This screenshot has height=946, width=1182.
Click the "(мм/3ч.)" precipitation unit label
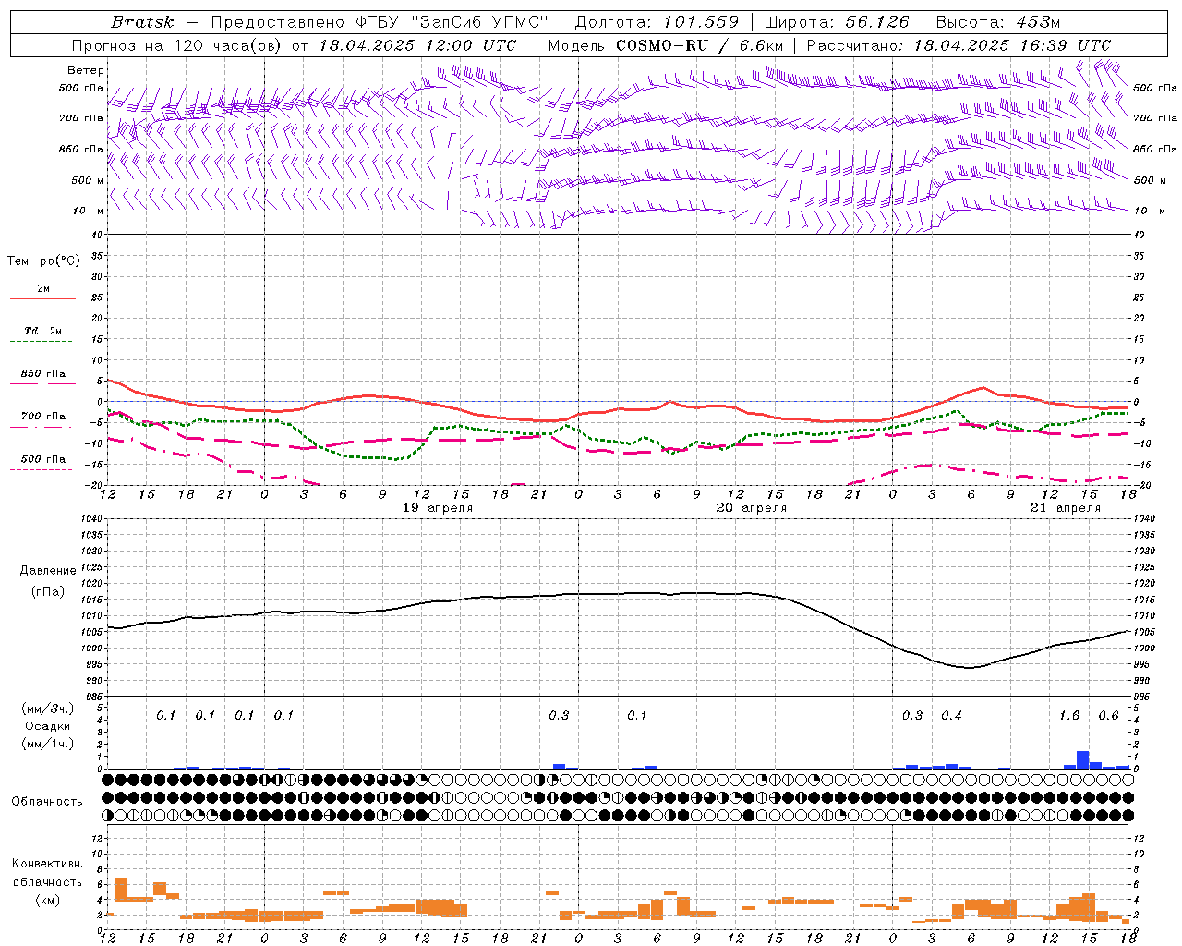pos(48,709)
